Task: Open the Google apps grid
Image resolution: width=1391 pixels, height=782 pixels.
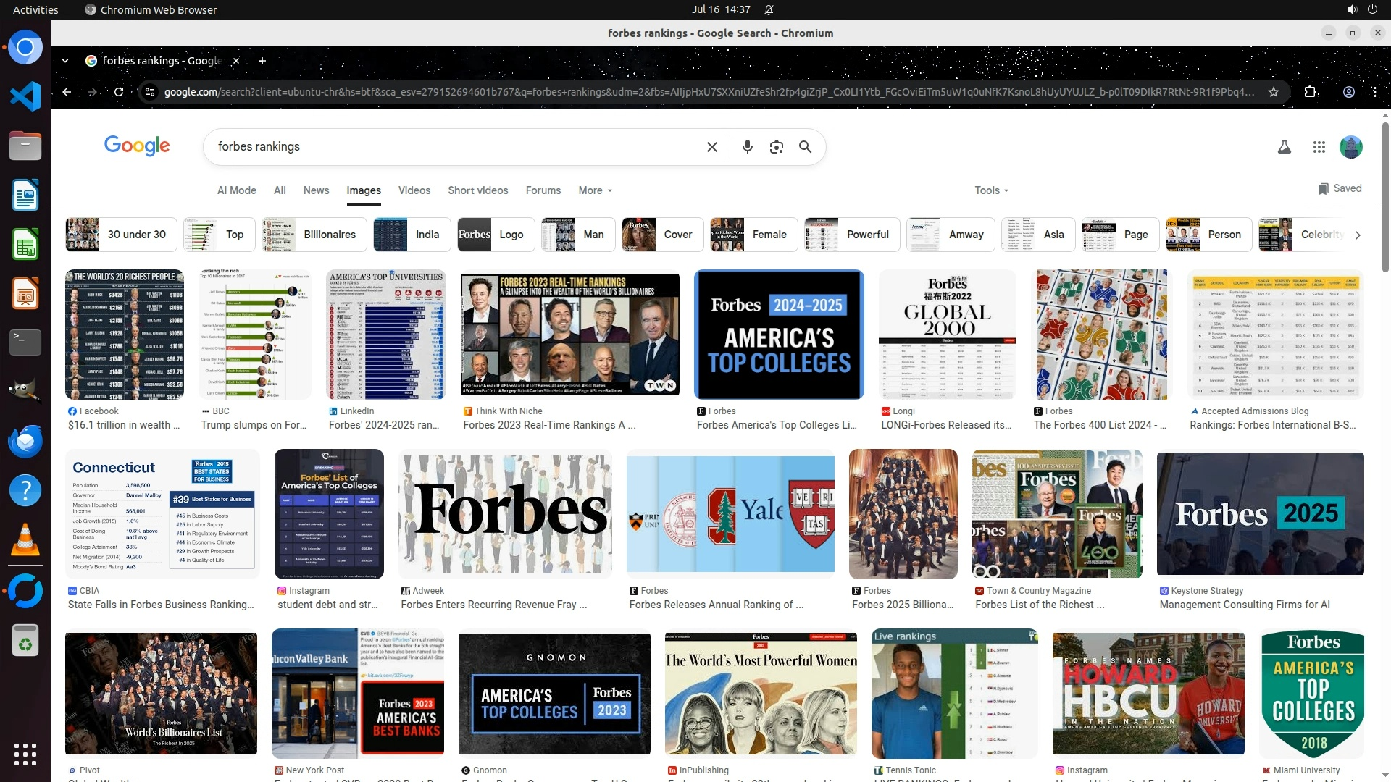Action: pos(1319,147)
